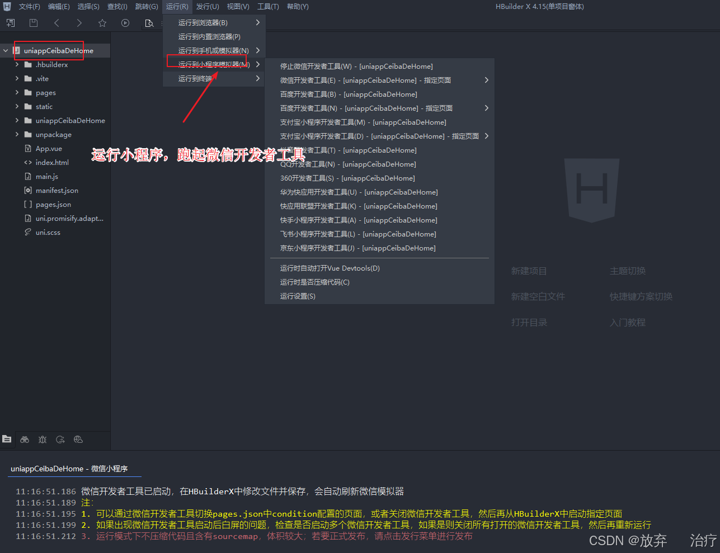Open the 视图(V) menu
The image size is (720, 553).
point(238,6)
